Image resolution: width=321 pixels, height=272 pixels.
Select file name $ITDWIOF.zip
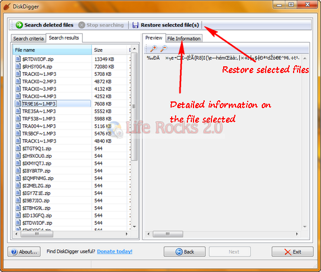37,223
